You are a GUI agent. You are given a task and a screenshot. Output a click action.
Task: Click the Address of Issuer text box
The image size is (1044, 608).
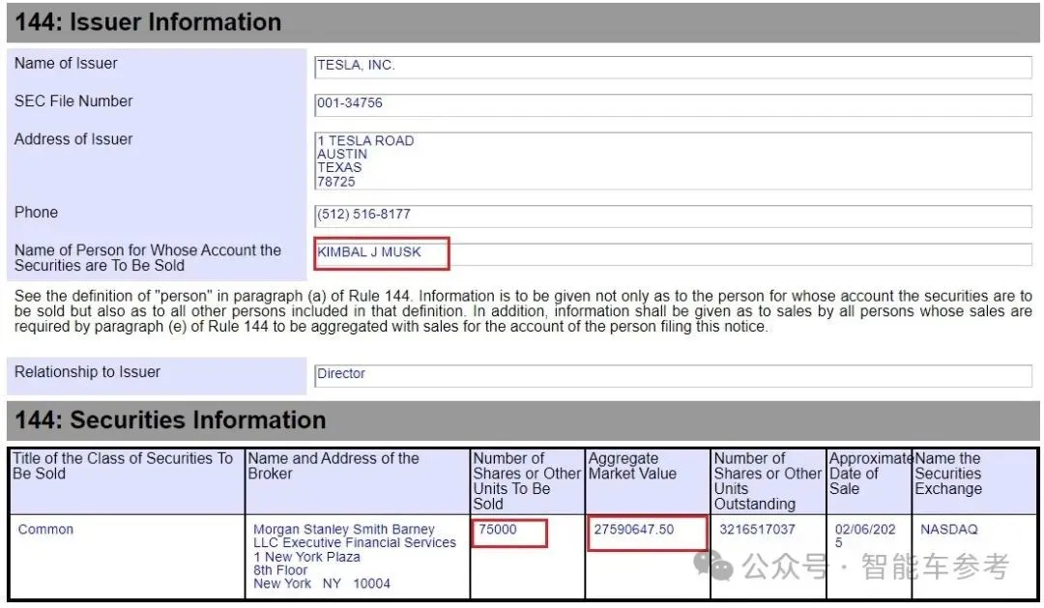point(673,161)
